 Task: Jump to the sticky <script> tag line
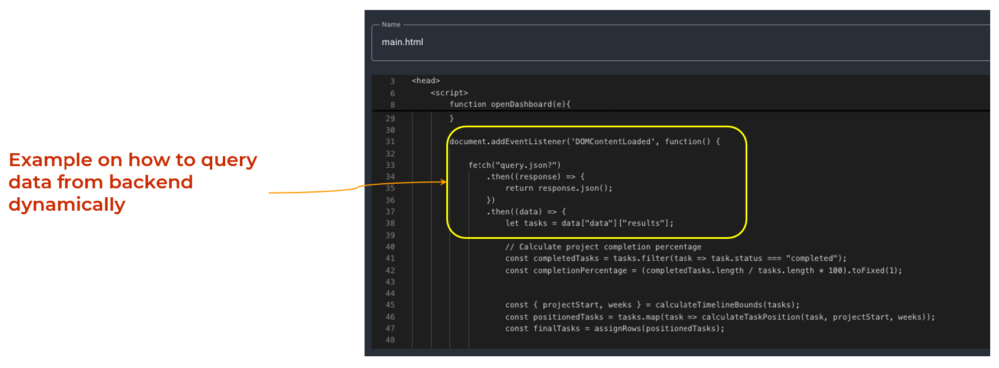coord(449,93)
